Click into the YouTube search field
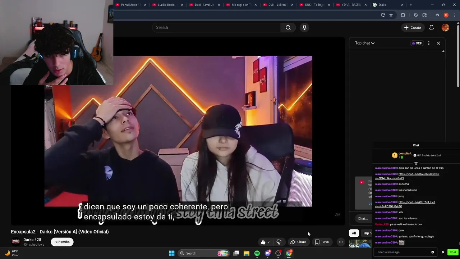Screen dimensions: 460x259 tap(216, 27)
